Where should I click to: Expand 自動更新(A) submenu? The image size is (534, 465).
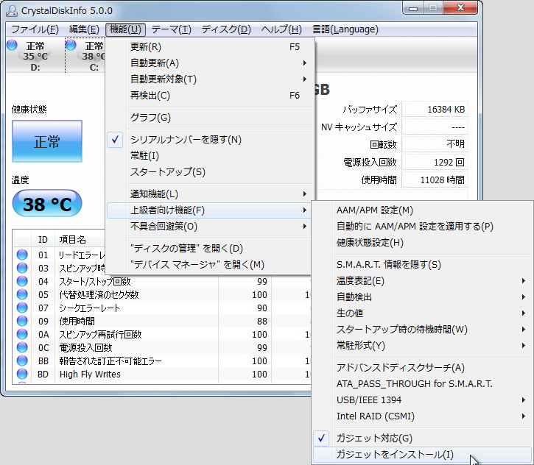[209, 63]
